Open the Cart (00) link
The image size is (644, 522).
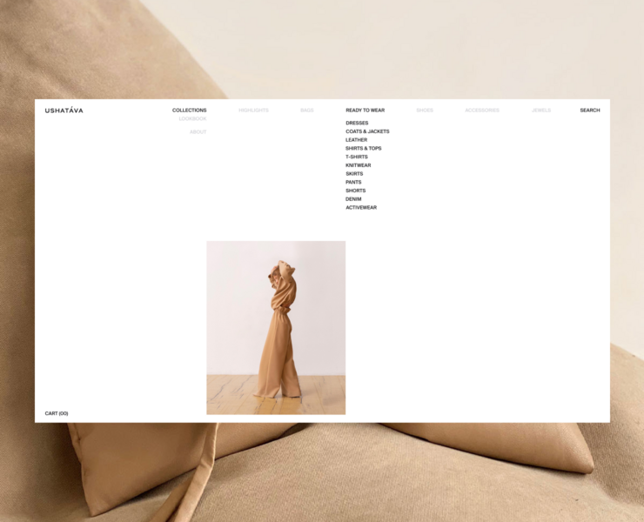[x=57, y=413]
